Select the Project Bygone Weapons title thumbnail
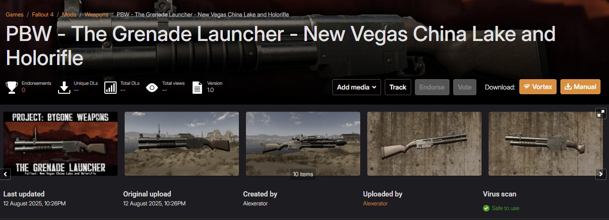609x220 pixels. [60, 144]
